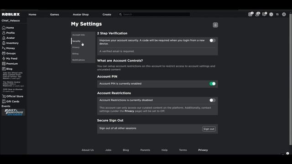The width and height of the screenshot is (292, 164).
Task: Open the Gift Cards icon
Action: 4,101
